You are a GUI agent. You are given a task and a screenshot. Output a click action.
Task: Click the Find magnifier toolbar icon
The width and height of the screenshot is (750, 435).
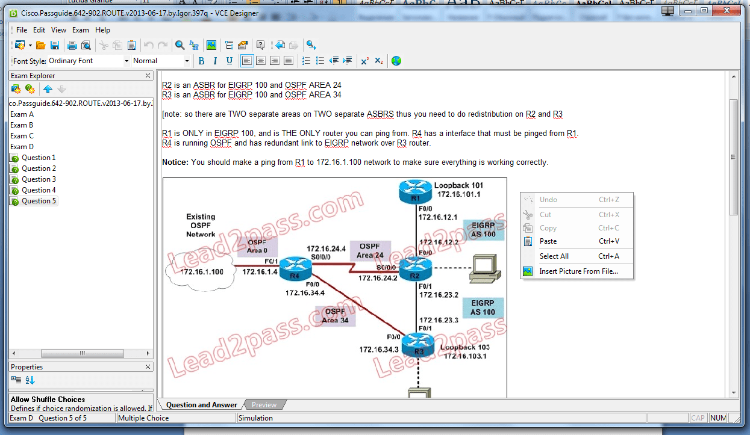(180, 45)
